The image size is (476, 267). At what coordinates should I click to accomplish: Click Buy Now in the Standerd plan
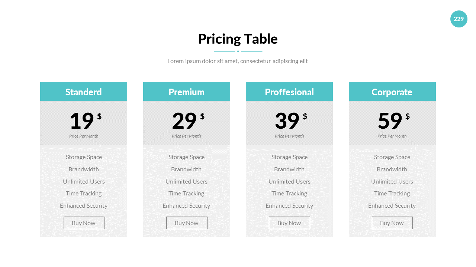click(84, 223)
